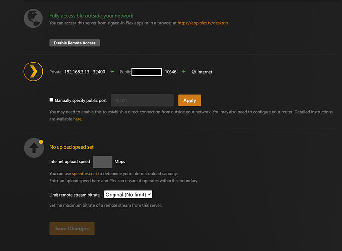Click the 'Fully accessible outside your network' heading
This screenshot has height=251, width=342.
(91, 16)
